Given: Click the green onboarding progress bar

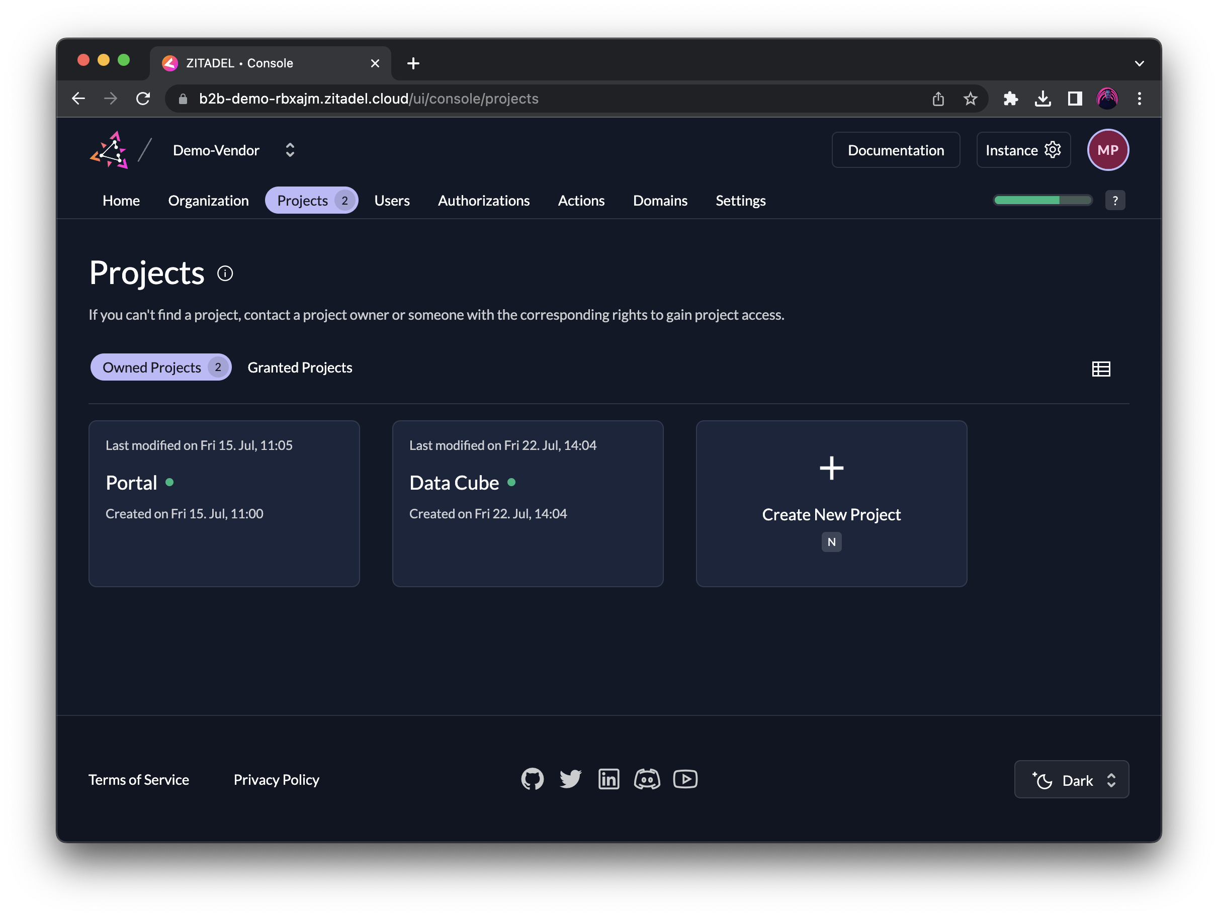Looking at the screenshot, I should click(1042, 201).
